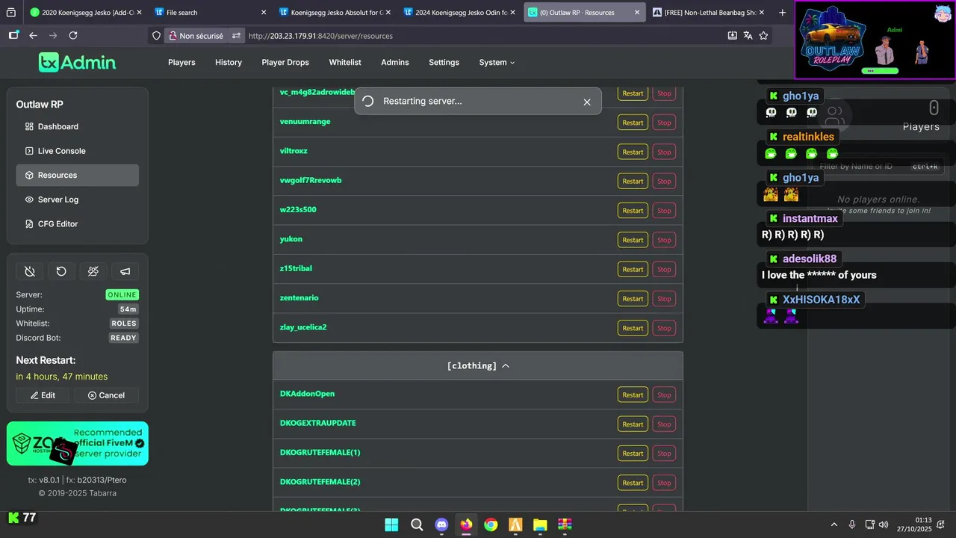Open the System dropdown menu
Screen dimensions: 956x538
click(497, 62)
